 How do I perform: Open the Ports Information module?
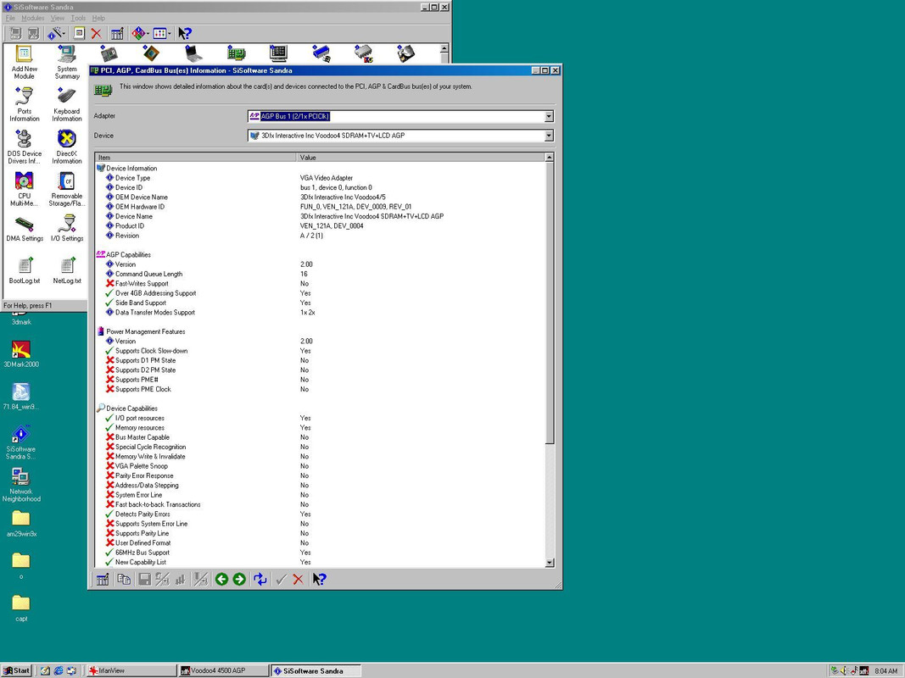click(x=25, y=104)
